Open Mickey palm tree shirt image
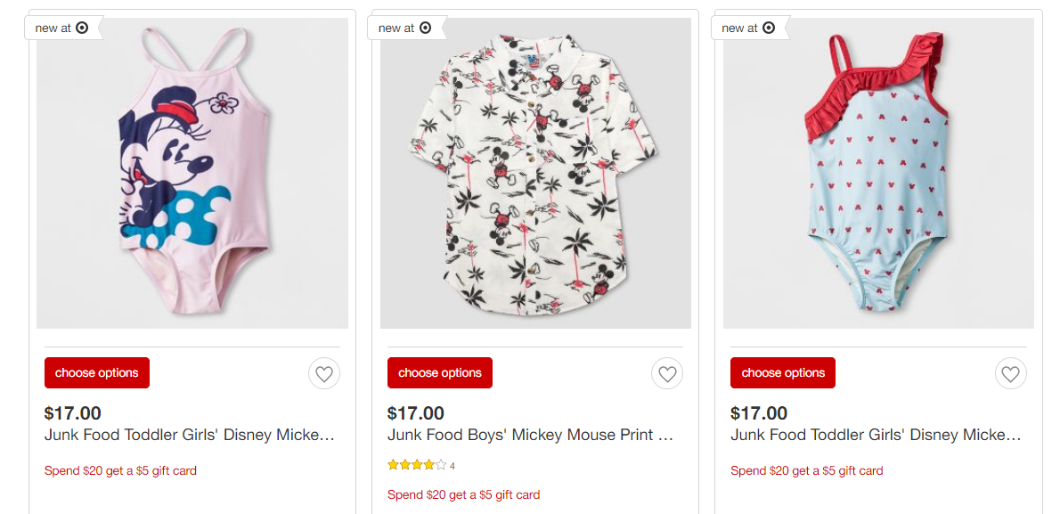This screenshot has height=514, width=1060. point(535,174)
